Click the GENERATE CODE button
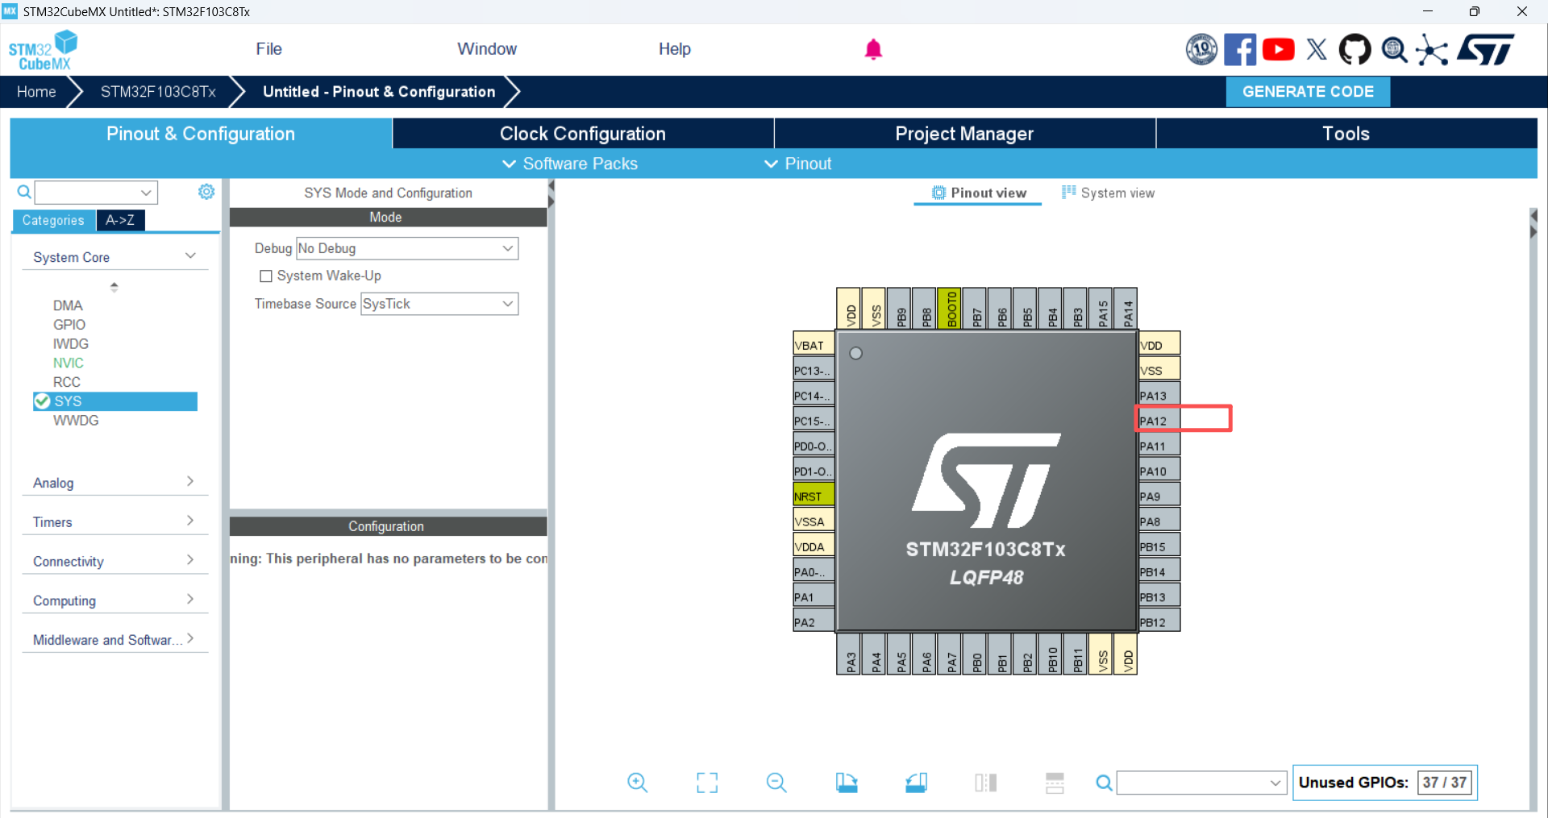 (x=1308, y=92)
